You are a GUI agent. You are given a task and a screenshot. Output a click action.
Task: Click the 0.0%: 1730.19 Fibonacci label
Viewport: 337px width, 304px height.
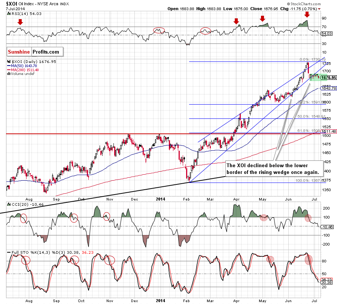pos(313,59)
